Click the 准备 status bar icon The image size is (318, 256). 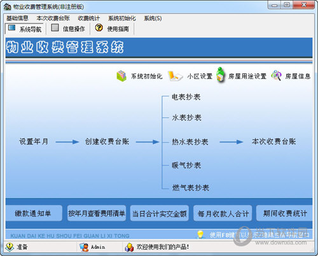point(10,246)
